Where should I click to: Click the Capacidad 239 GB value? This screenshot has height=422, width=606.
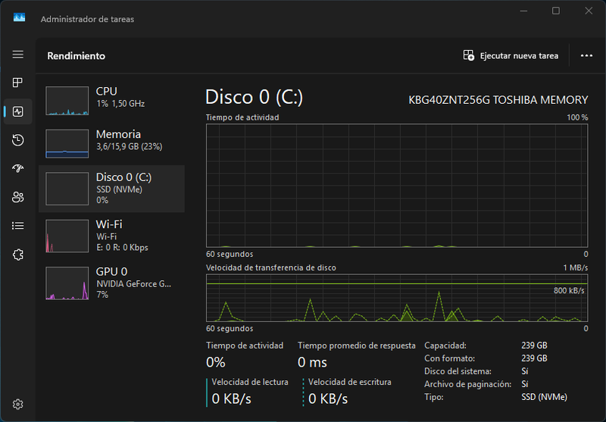click(x=534, y=345)
